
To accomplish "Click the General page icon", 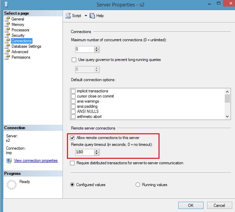I will [7, 19].
